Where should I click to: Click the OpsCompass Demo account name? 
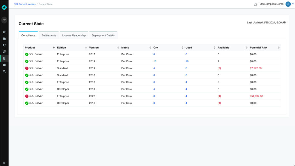pos(271,4)
